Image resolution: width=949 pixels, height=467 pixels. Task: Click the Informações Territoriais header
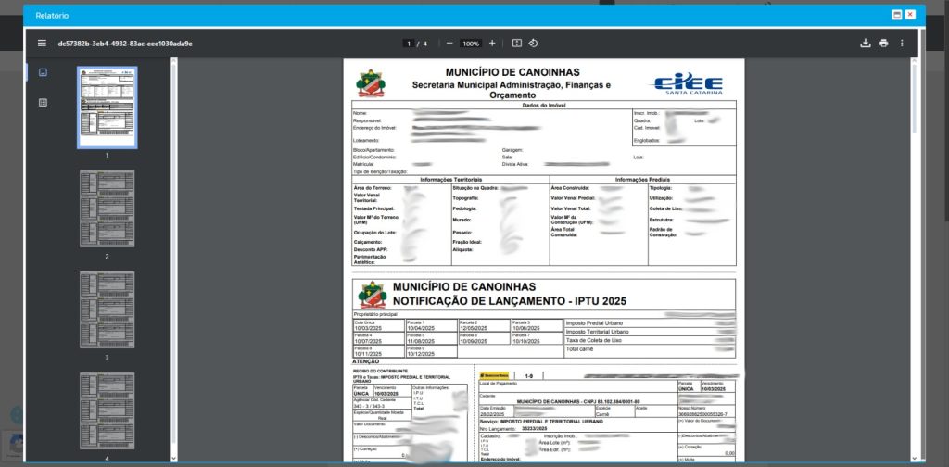(x=451, y=180)
